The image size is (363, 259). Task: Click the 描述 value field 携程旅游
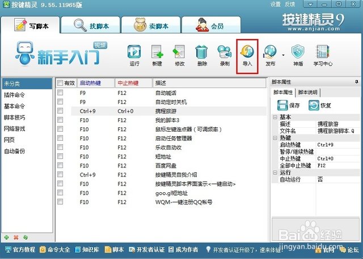(x=338, y=124)
